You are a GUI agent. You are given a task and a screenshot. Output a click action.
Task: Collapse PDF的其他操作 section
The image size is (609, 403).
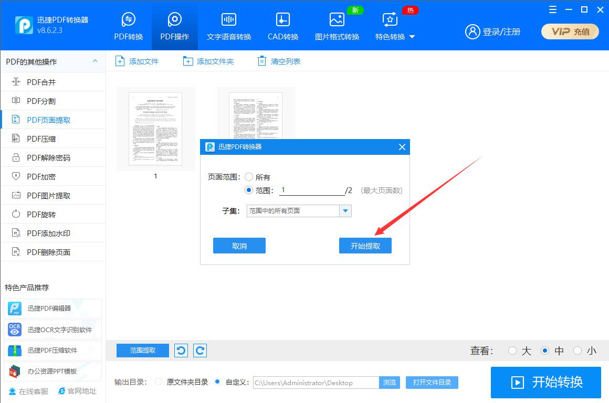pos(95,61)
